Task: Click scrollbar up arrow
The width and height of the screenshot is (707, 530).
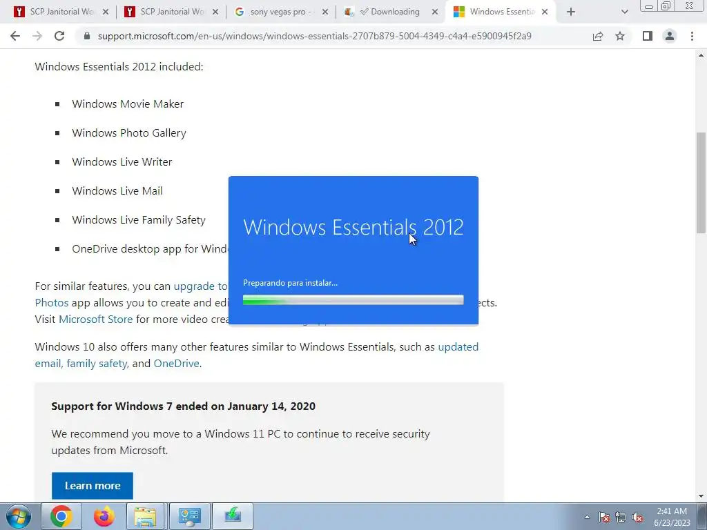Action: pos(701,55)
